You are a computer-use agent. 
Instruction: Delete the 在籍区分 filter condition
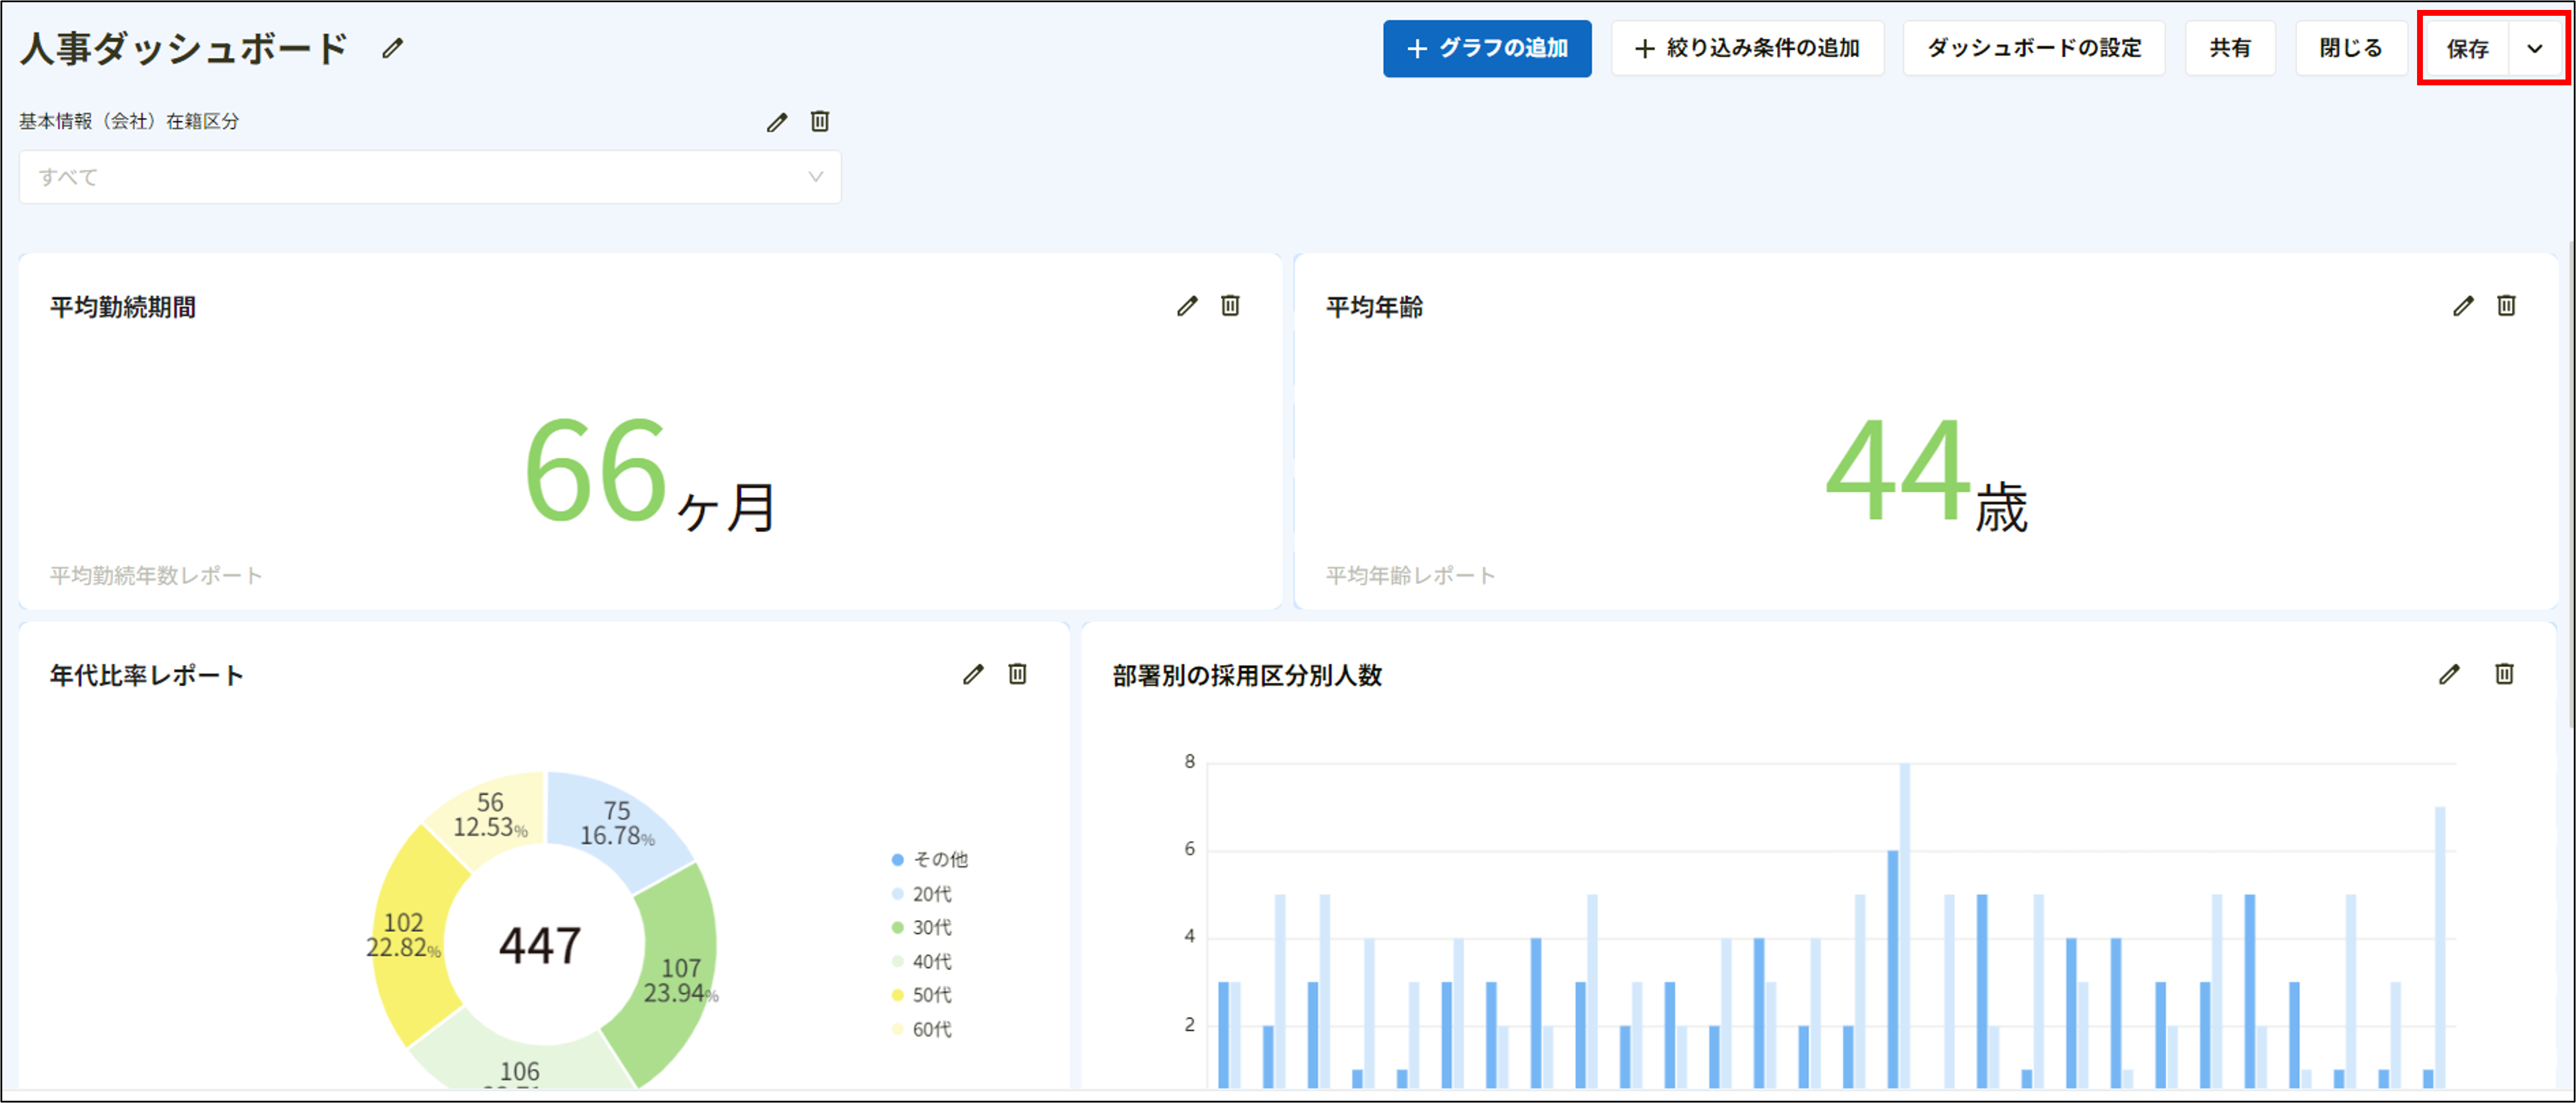tap(820, 120)
